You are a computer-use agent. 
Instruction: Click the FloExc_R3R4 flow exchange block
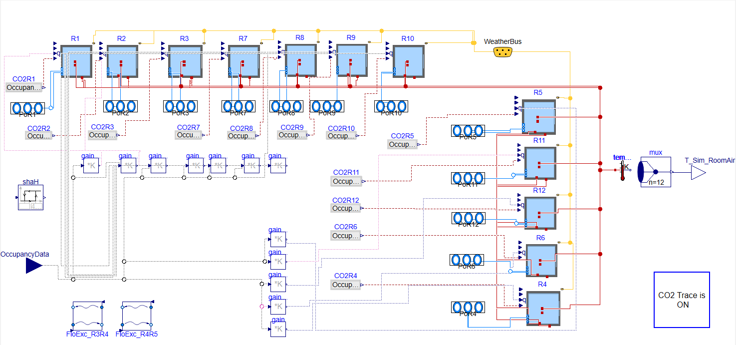pyautogui.click(x=88, y=315)
